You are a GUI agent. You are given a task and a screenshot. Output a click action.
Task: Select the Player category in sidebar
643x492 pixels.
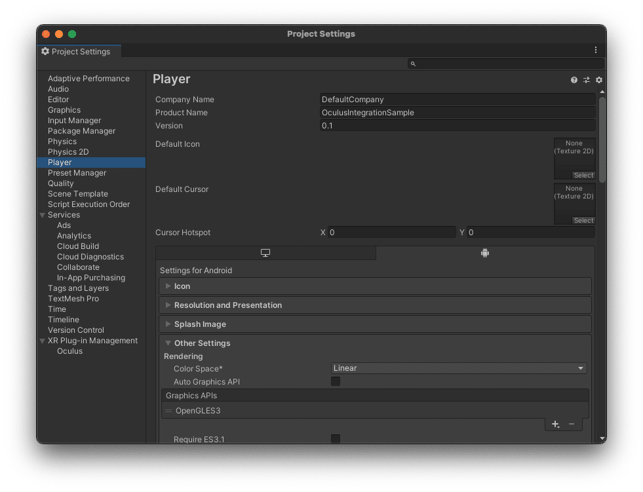[x=91, y=162]
